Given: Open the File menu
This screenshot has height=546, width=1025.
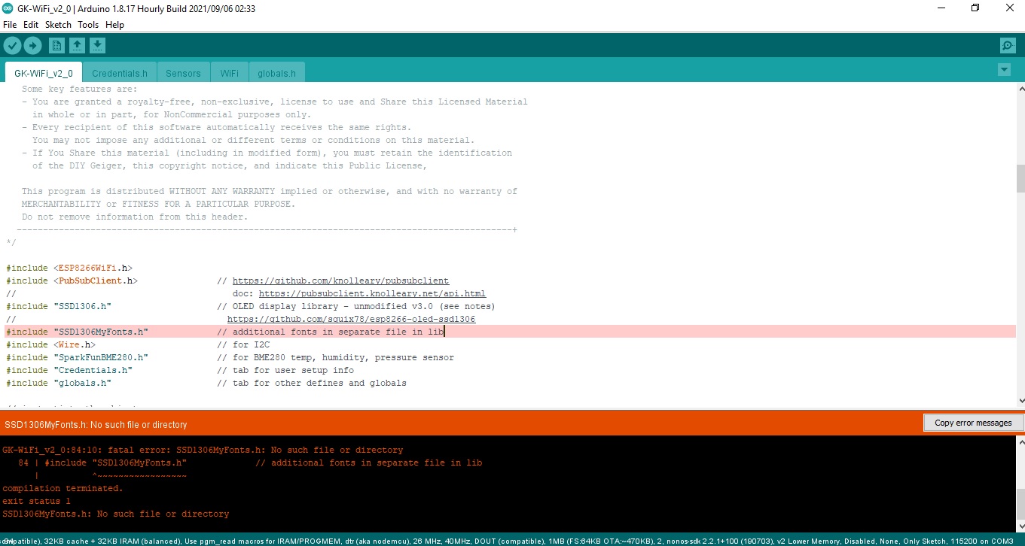Looking at the screenshot, I should [x=10, y=25].
